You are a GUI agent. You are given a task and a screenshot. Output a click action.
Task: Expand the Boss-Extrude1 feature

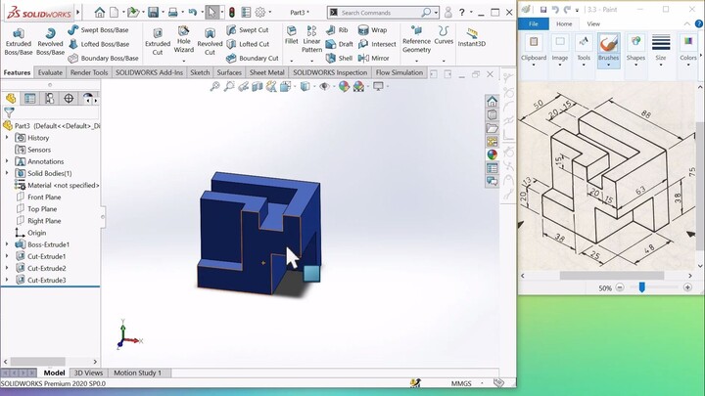coord(7,244)
